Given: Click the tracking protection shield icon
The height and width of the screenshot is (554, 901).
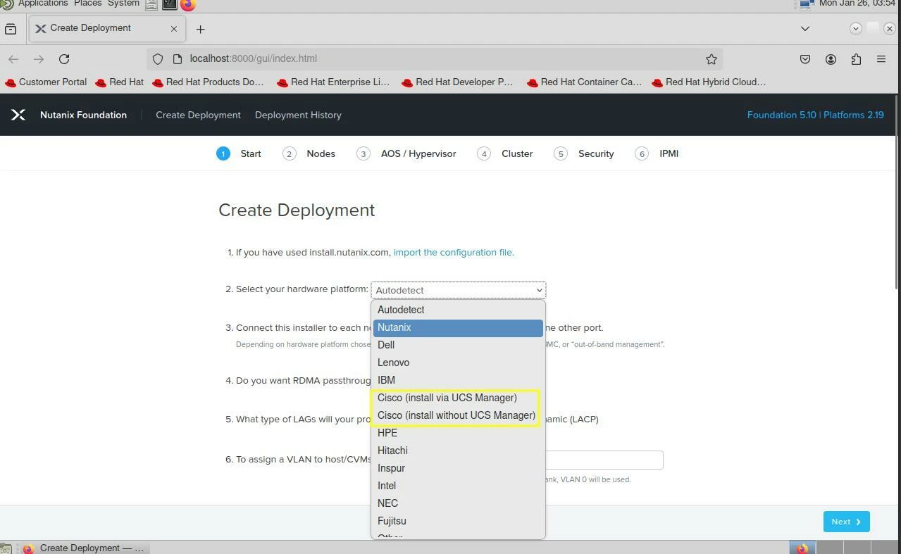Looking at the screenshot, I should tap(158, 59).
